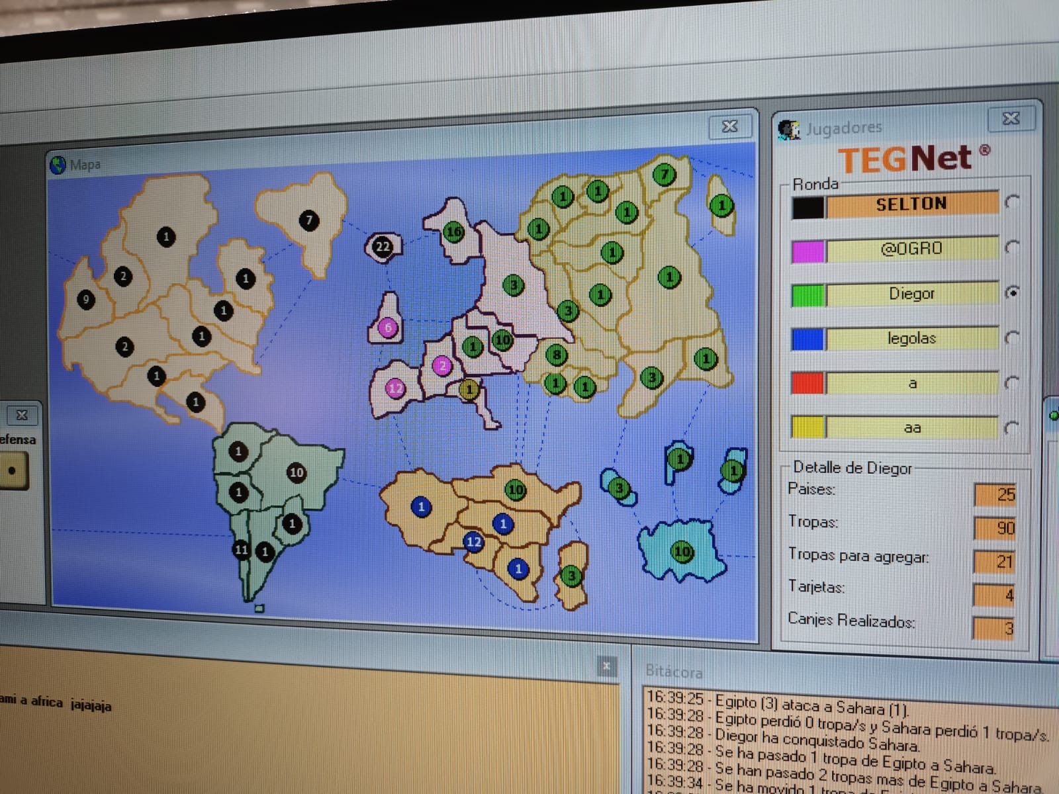Click the black 22-troop token on the island
This screenshot has width=1059, height=794.
[x=383, y=247]
